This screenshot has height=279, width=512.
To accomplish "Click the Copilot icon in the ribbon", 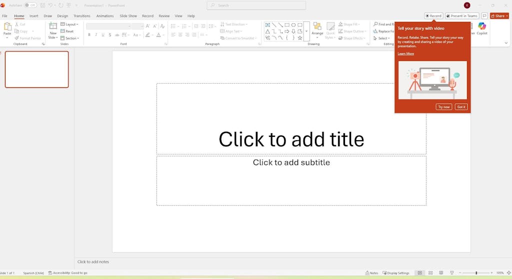I will click(x=481, y=27).
